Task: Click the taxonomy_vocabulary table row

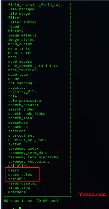Action: click(x=29, y=162)
